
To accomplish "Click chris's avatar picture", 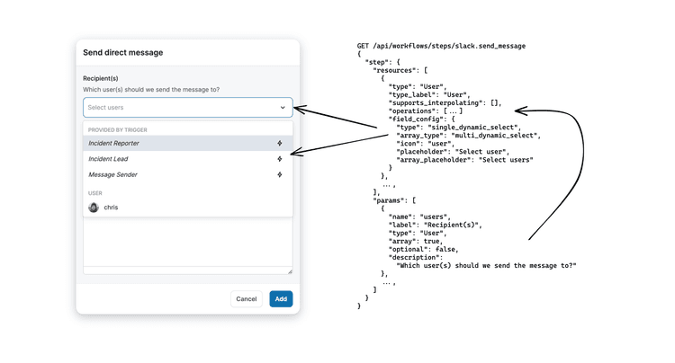I will click(94, 208).
